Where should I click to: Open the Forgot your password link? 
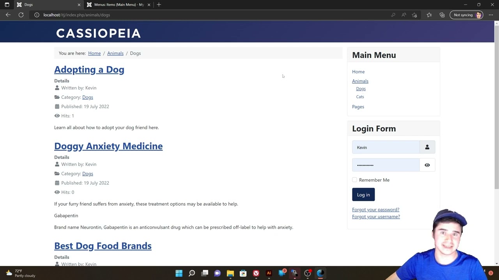pyautogui.click(x=375, y=210)
